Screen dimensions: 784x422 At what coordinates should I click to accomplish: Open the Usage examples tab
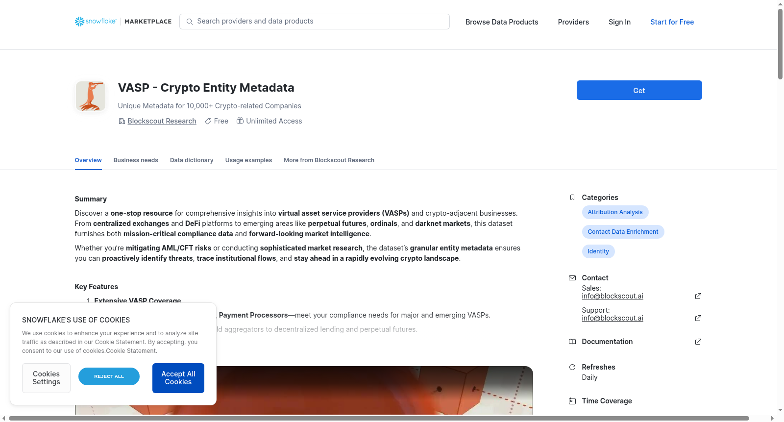[x=248, y=160]
